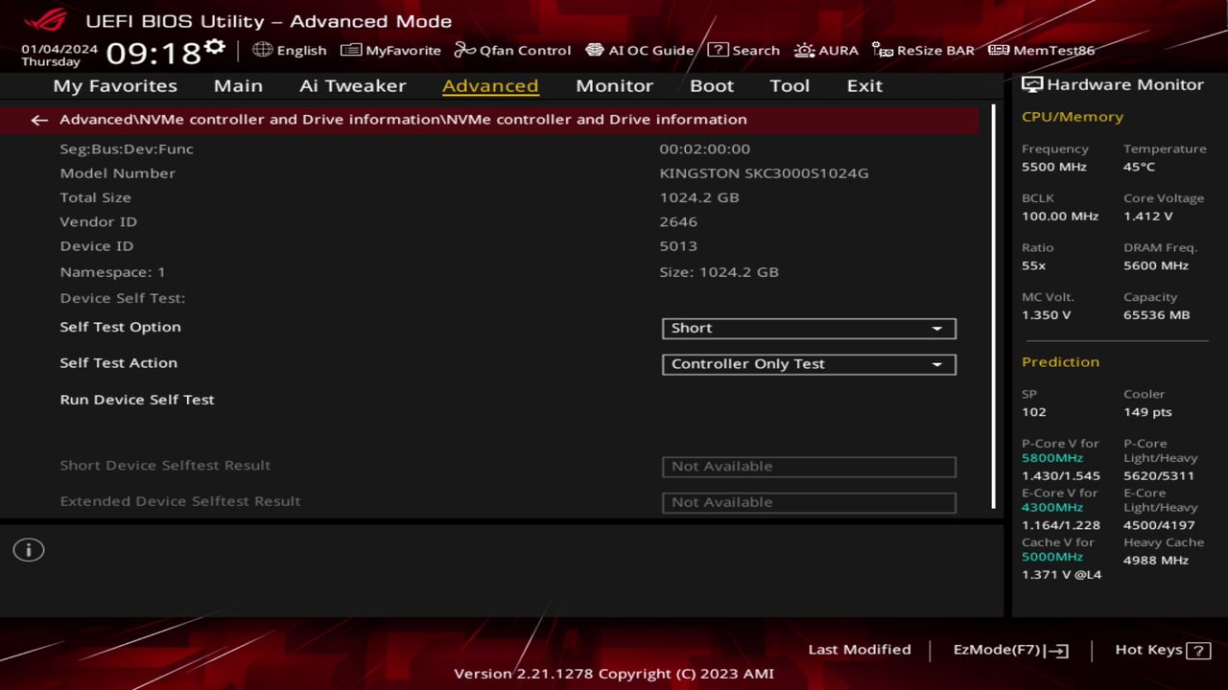Select the Advanced tab
Viewport: 1228px width, 690px height.
[x=490, y=85]
